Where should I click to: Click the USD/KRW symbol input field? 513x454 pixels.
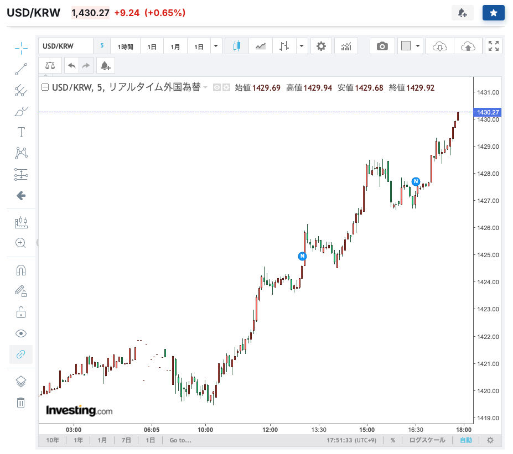(65, 46)
